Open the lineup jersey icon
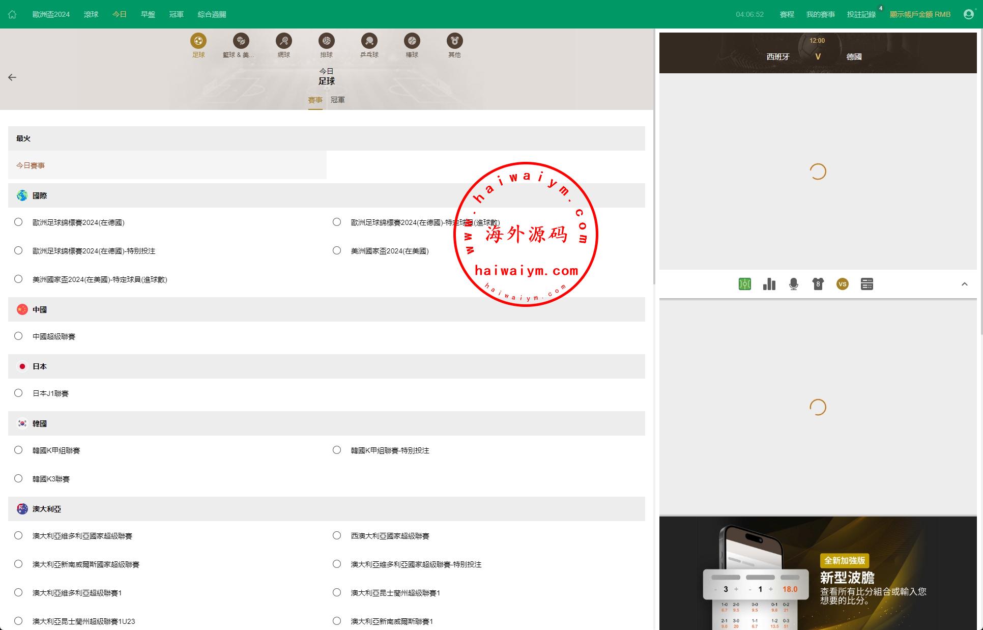Image resolution: width=983 pixels, height=630 pixels. click(x=818, y=284)
